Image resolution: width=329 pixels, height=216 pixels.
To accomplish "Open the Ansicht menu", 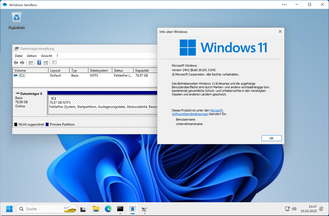I will [x=46, y=56].
